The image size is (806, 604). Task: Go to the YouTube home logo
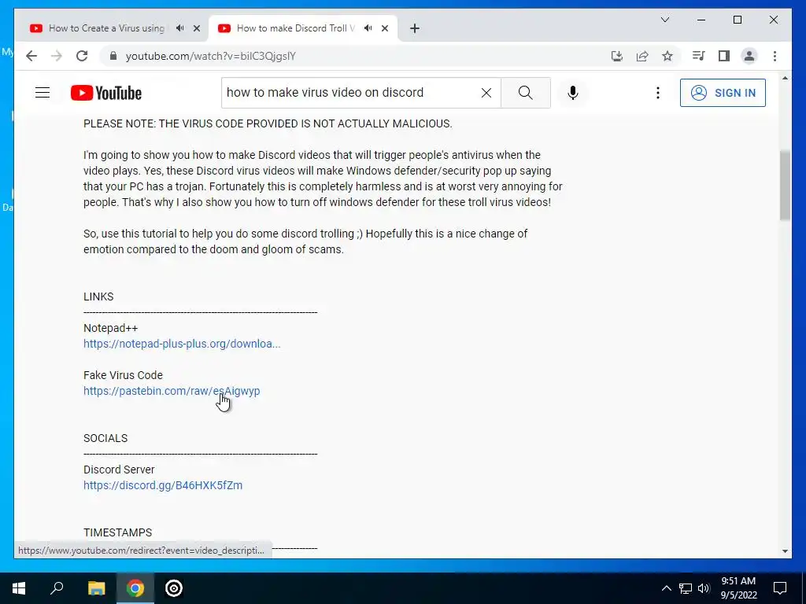[106, 93]
